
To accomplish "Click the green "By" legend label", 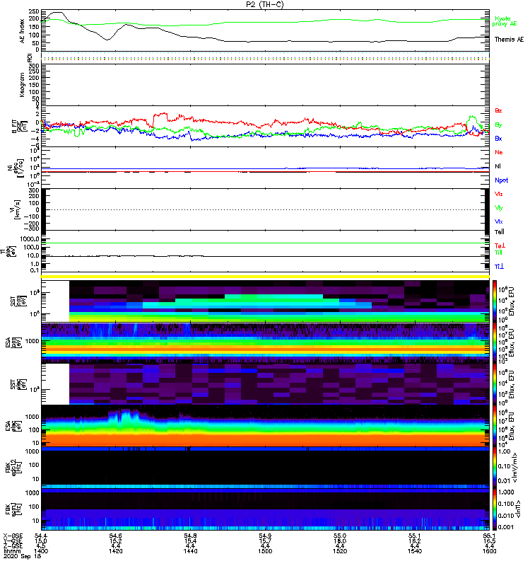I will 498,125.
